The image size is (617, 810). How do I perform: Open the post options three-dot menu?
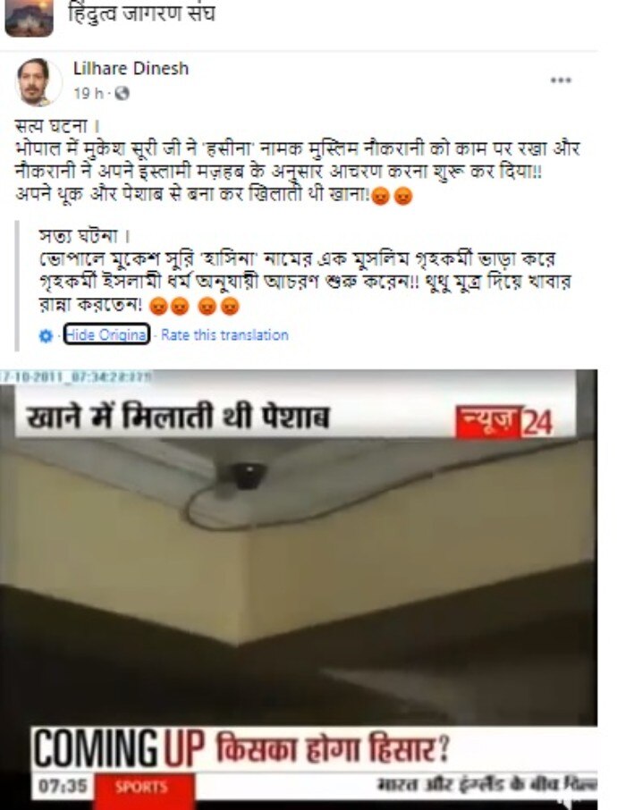pyautogui.click(x=560, y=80)
